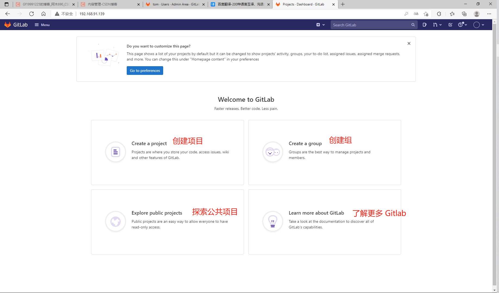Open Explore public projects link

point(157,213)
